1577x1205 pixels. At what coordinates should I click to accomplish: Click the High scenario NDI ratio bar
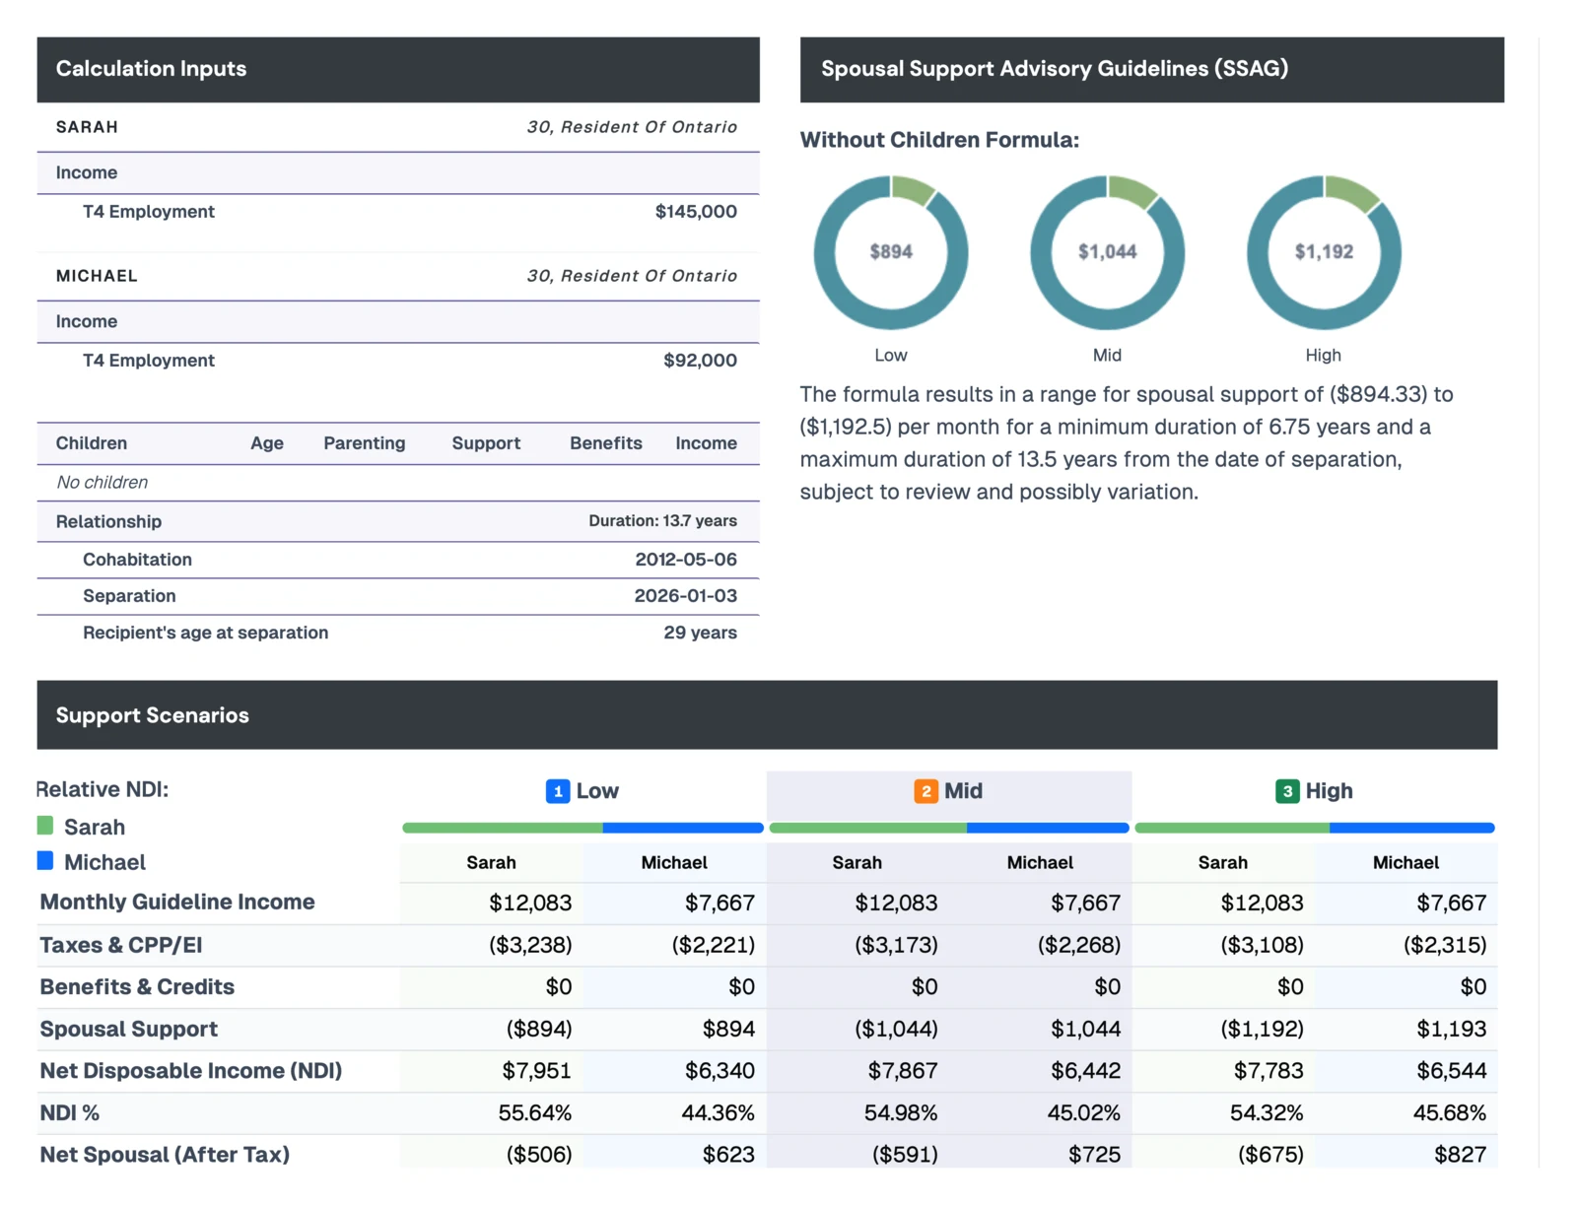coord(1315,828)
